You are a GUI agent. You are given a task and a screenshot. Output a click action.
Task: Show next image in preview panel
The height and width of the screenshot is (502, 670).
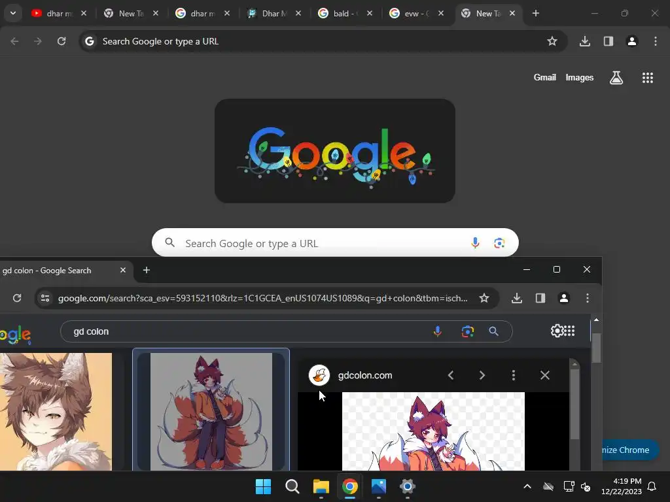click(x=482, y=375)
